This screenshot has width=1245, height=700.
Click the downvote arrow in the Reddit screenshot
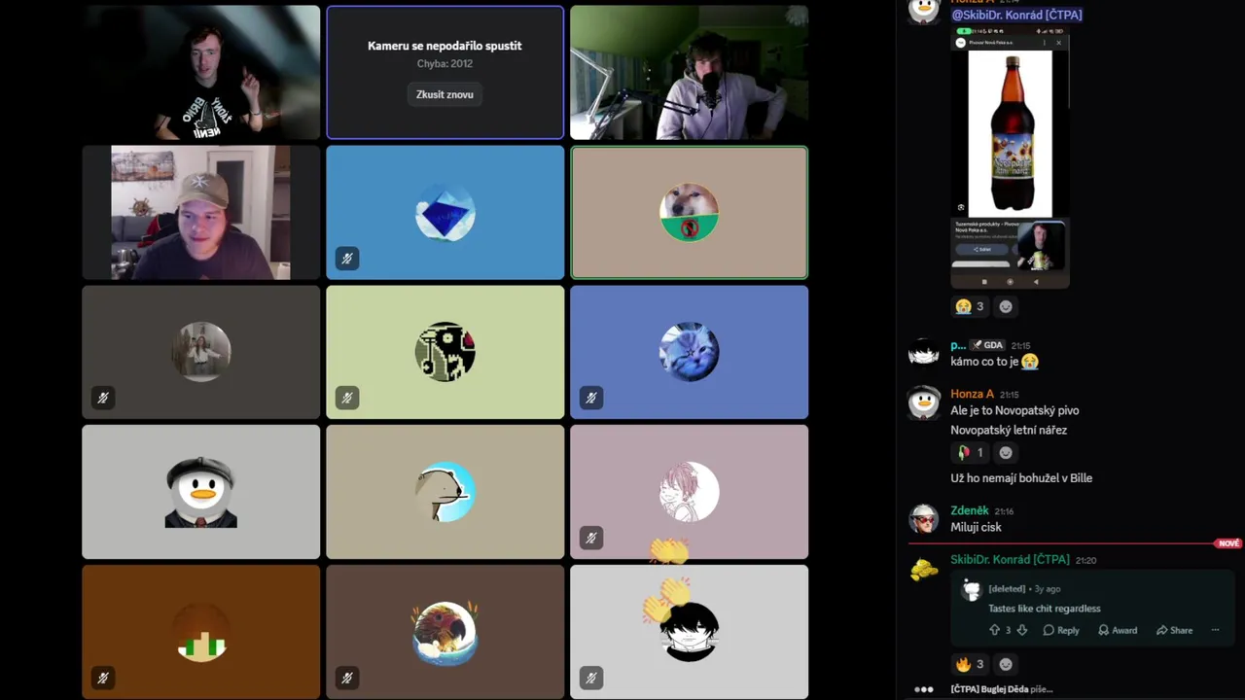[x=1021, y=630]
